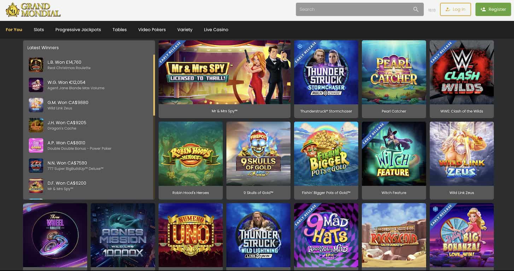
Task: Click the Grand Mondial logo
Action: pyautogui.click(x=33, y=10)
